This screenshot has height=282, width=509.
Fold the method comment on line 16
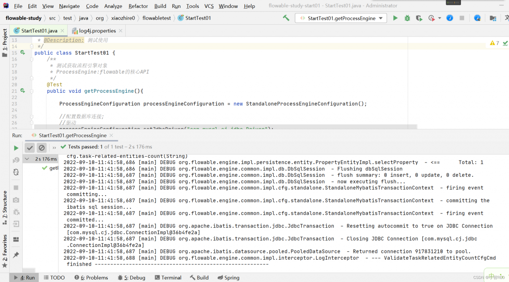(31, 59)
